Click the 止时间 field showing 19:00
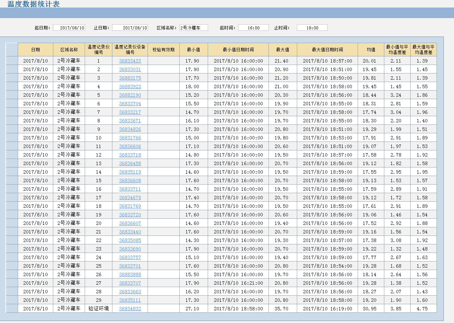 pos(312,28)
